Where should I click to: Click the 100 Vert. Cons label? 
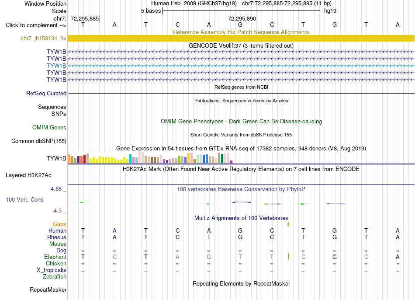(24, 199)
